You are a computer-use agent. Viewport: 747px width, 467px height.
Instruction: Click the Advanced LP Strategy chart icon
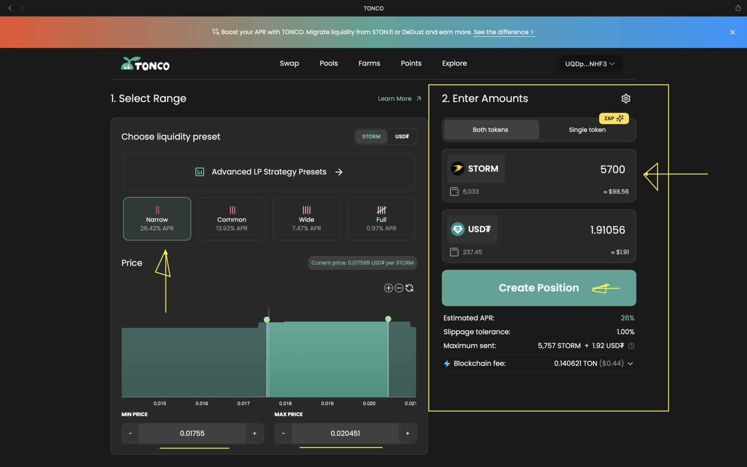[200, 172]
